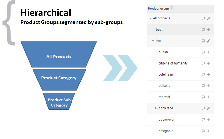
Task: Select the obermeyer product group
Action: pyautogui.click(x=166, y=120)
